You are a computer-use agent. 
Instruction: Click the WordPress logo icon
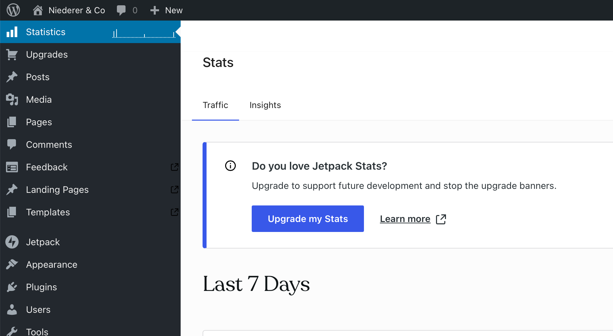[x=13, y=10]
